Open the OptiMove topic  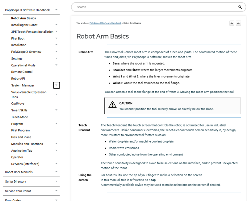[x=18, y=104]
